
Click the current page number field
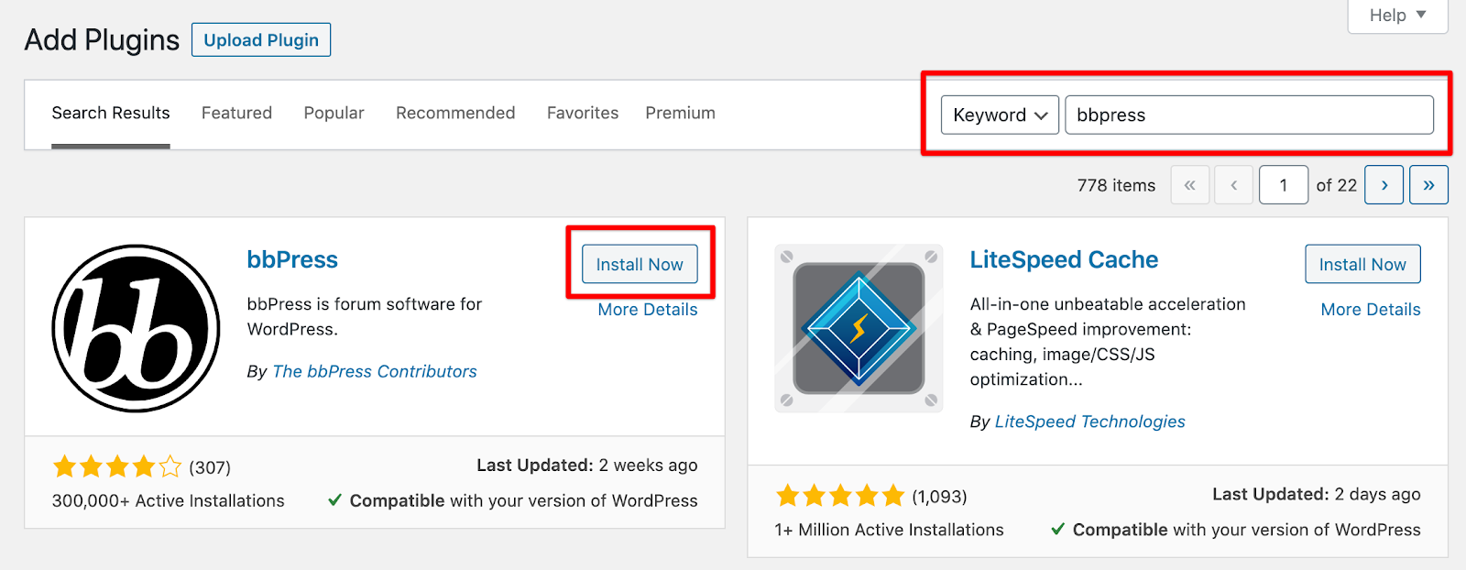1283,185
